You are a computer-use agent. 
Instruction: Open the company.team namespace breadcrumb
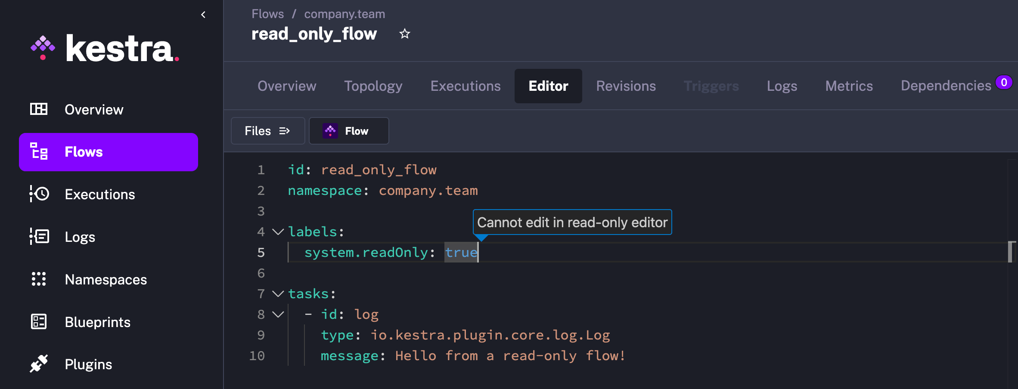[x=344, y=13]
